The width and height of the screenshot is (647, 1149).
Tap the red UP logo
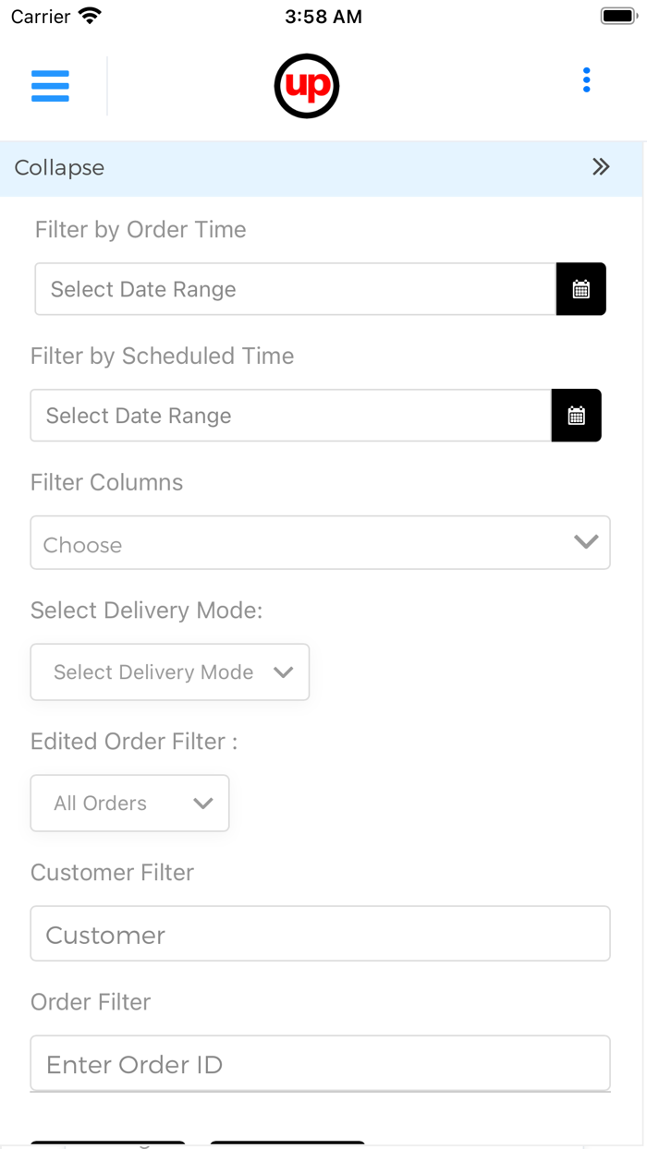(307, 86)
